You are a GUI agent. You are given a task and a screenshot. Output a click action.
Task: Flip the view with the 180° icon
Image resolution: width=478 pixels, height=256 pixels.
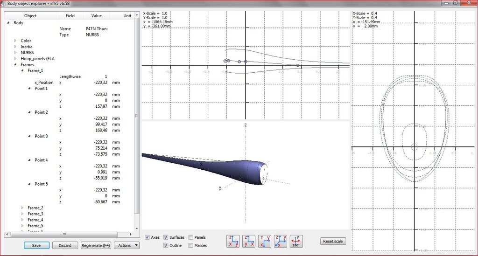[296, 241]
